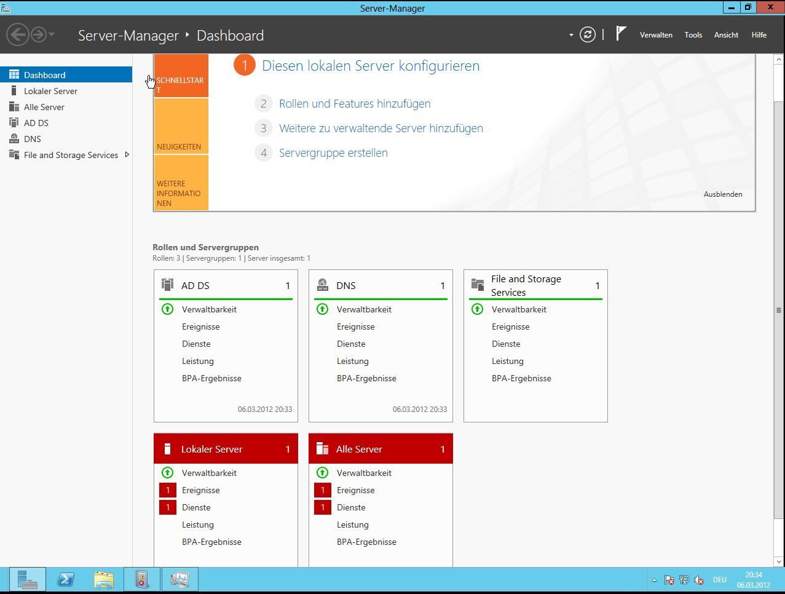Click the DEU language indicator
The width and height of the screenshot is (785, 594).
pyautogui.click(x=720, y=580)
